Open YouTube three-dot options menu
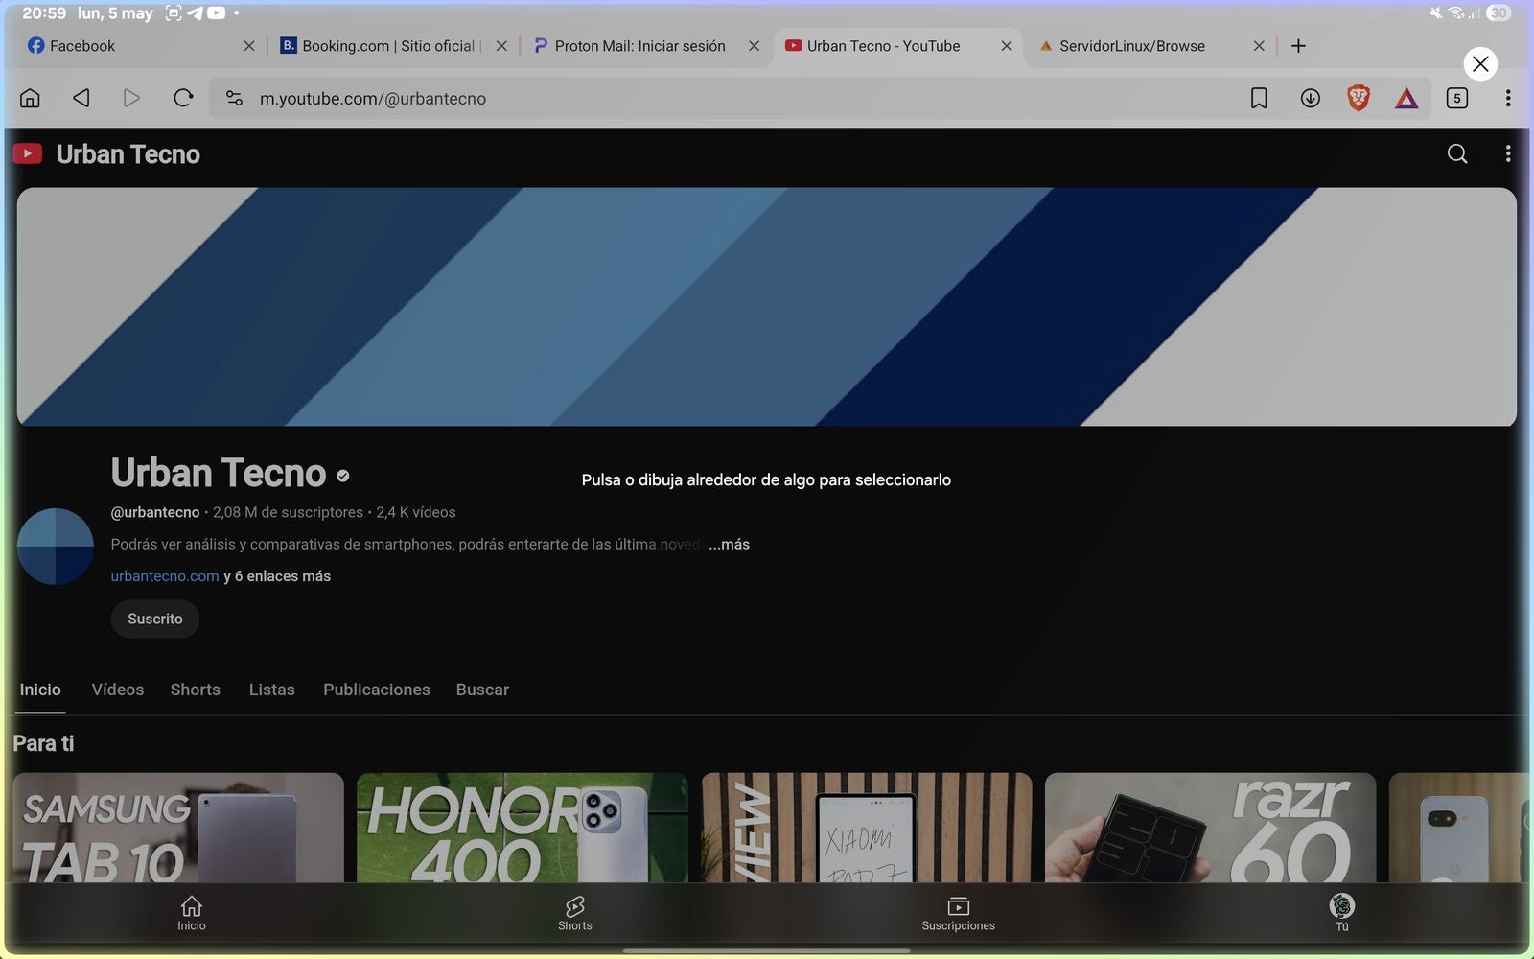Image resolution: width=1534 pixels, height=959 pixels. point(1508,154)
